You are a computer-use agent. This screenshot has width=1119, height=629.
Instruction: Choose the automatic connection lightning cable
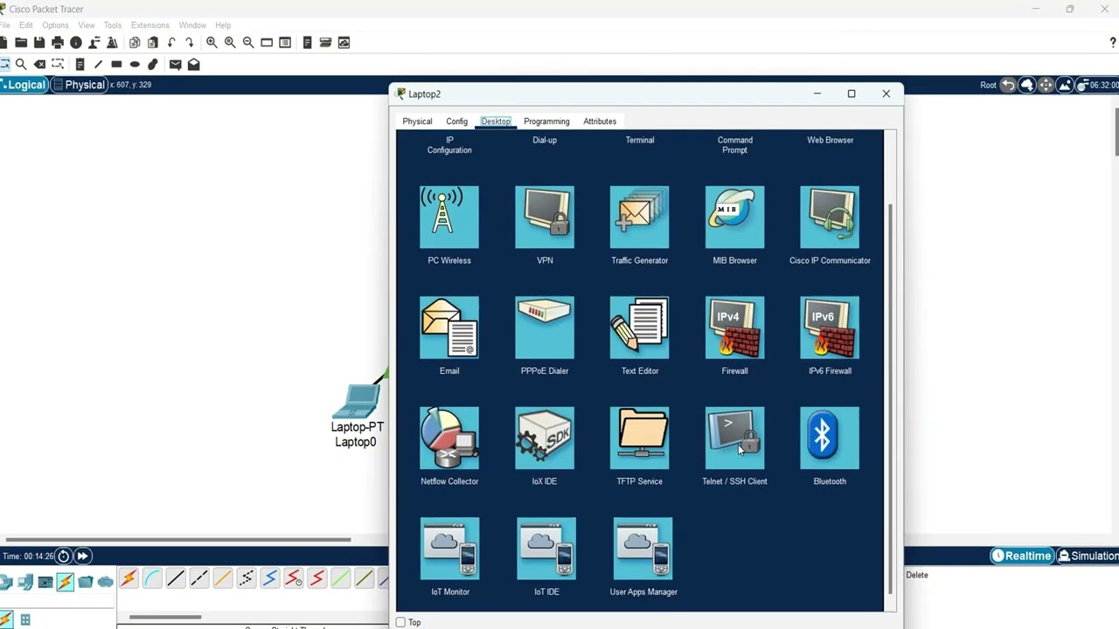pyautogui.click(x=129, y=578)
